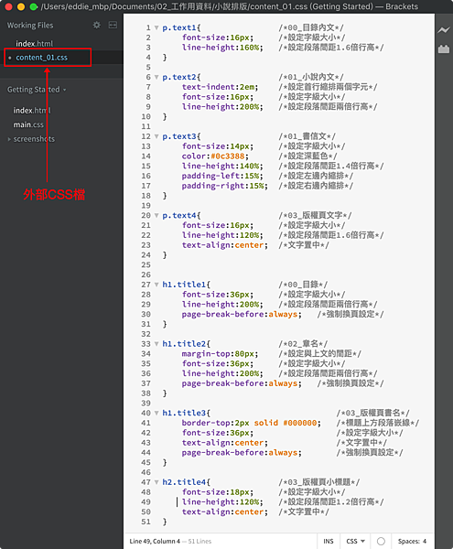Click Line 49, Column 4 status
The height and width of the screenshot is (549, 453).
pos(155,541)
